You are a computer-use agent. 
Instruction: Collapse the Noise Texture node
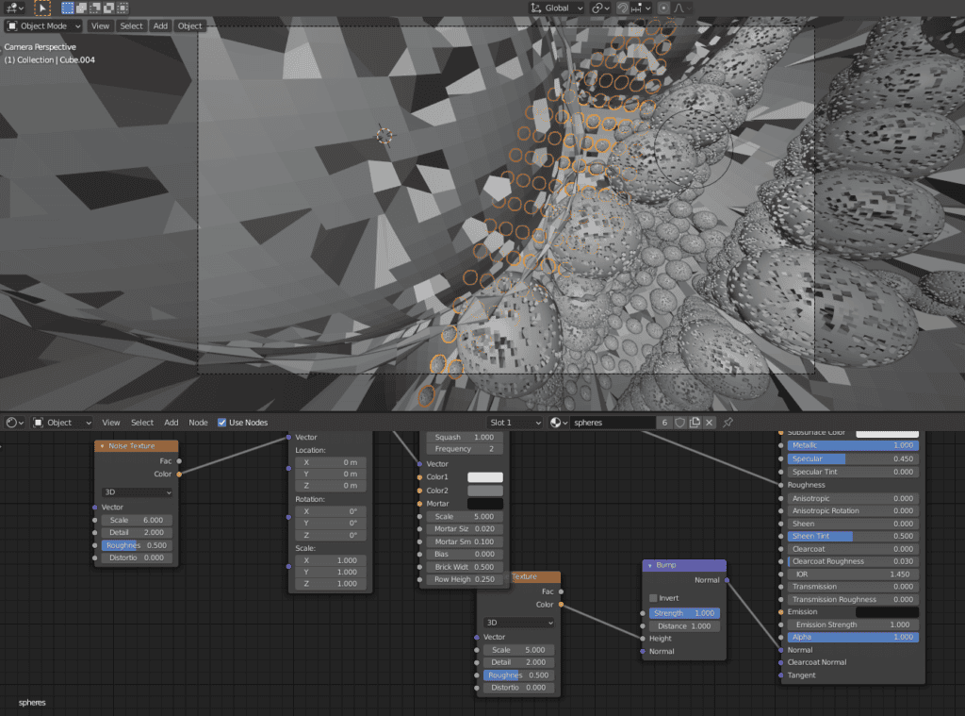tap(102, 446)
